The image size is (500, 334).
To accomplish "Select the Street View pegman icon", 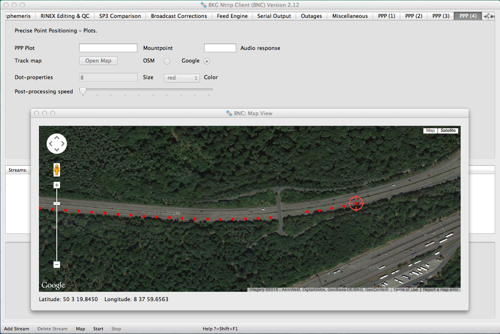I will pyautogui.click(x=57, y=170).
